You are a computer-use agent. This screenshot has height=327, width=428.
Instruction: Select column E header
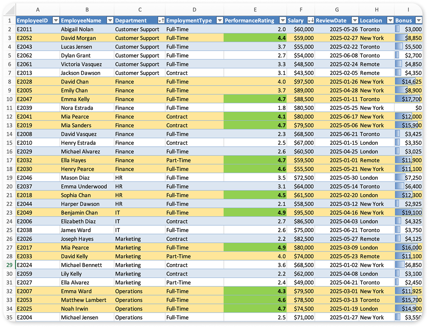tap(255, 10)
